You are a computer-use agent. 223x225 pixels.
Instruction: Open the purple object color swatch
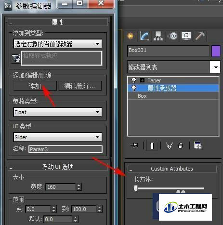[x=216, y=51]
